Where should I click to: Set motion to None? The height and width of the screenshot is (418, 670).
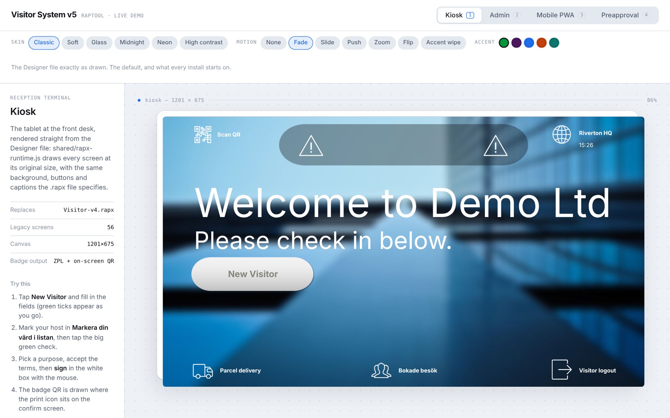pos(273,43)
